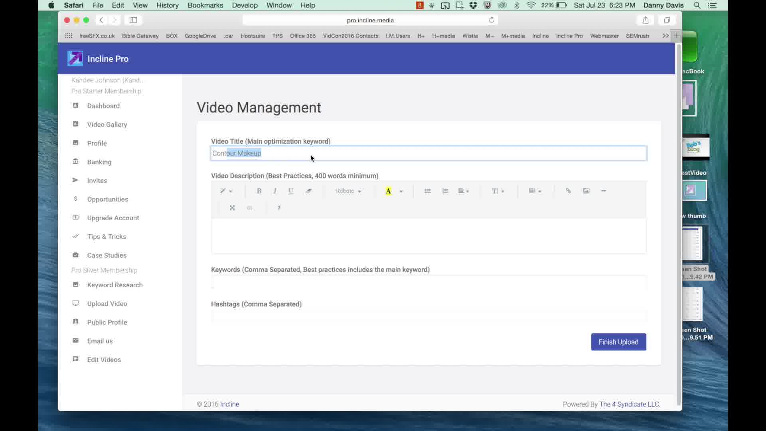Open the Develop menu

245,5
